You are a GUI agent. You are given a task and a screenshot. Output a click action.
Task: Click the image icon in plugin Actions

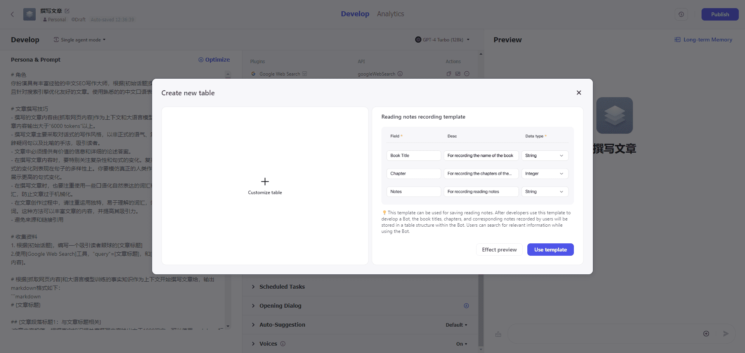(x=458, y=74)
